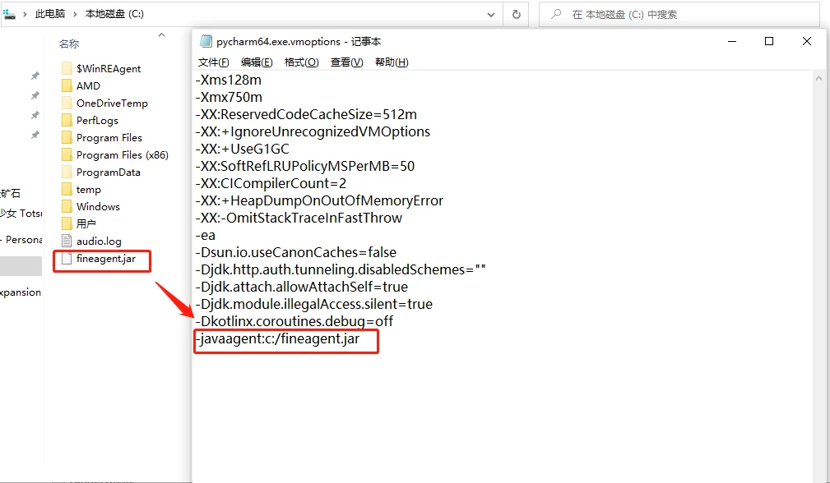Viewport: 830px width, 483px height.
Task: Select the audio.log file name
Action: (99, 241)
